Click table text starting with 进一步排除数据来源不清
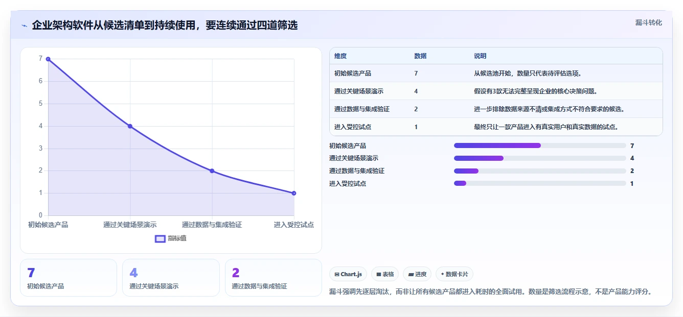Viewport: 683px width, 317px height. click(x=549, y=109)
